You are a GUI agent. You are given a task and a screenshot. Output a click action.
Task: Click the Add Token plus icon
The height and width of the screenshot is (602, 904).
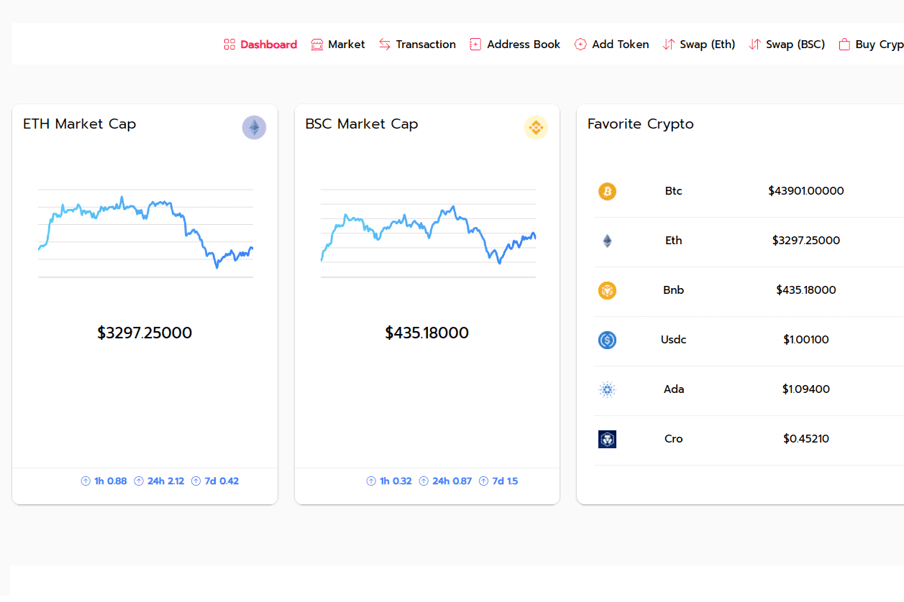[x=580, y=44]
